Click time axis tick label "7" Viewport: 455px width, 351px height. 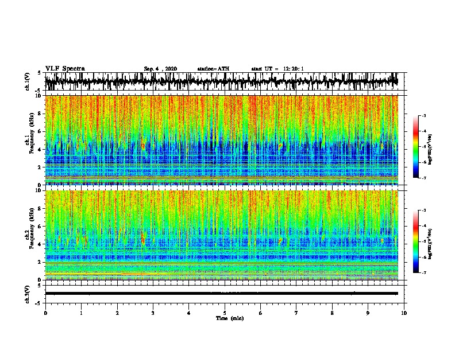[x=296, y=313]
